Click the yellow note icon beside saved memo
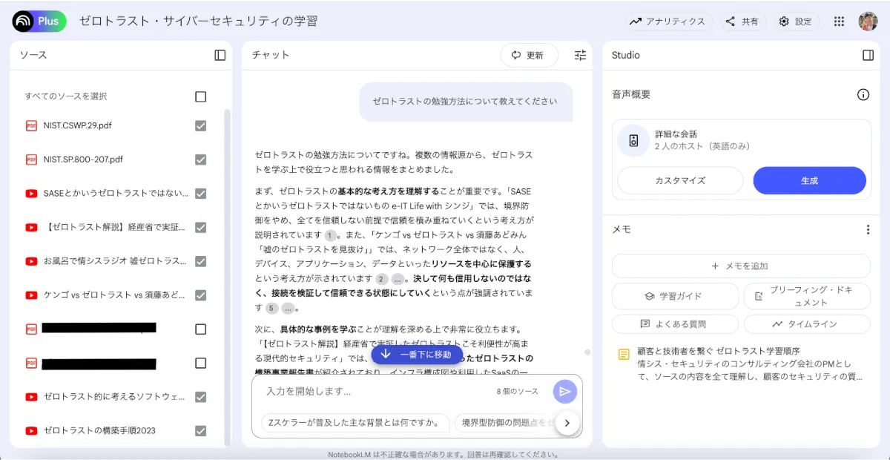The height and width of the screenshot is (460, 890). coord(624,355)
